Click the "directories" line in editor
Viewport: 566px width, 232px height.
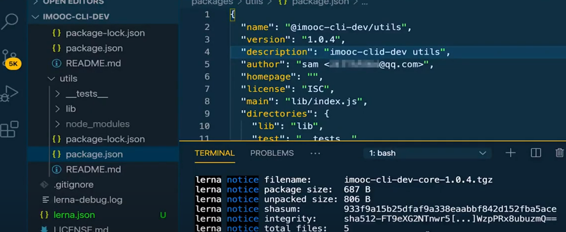[285, 114]
